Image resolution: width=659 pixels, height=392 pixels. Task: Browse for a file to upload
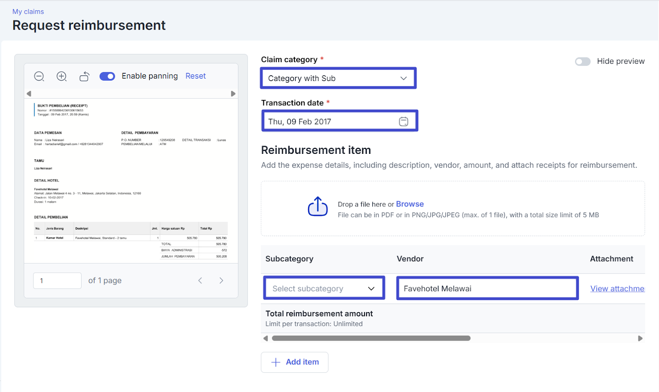tap(409, 204)
